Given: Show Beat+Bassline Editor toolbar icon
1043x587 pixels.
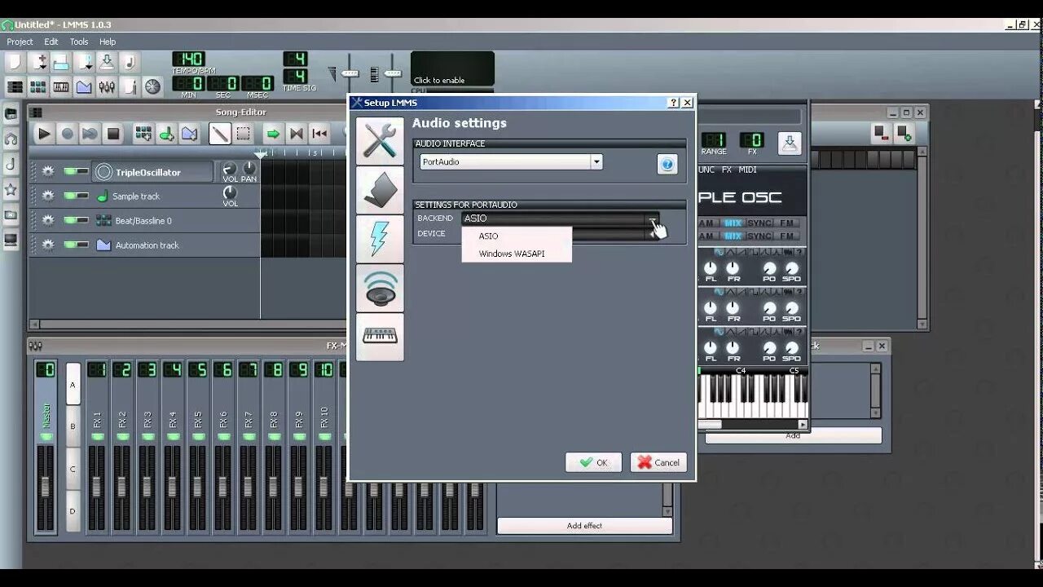Looking at the screenshot, I should 37,86.
